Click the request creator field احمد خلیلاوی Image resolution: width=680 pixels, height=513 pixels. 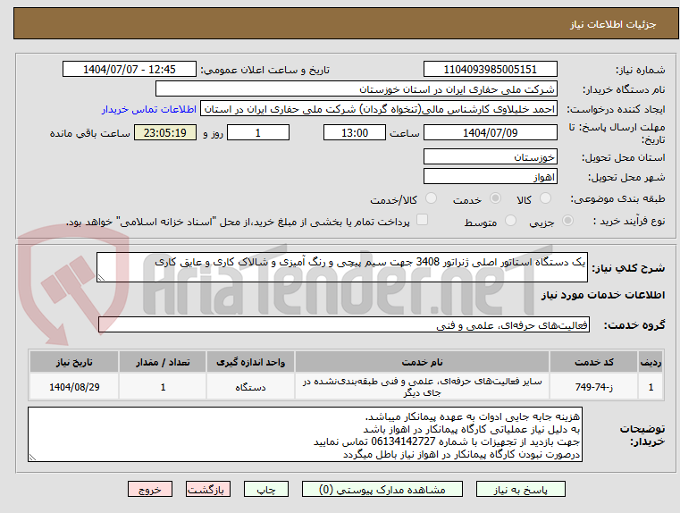(x=379, y=109)
